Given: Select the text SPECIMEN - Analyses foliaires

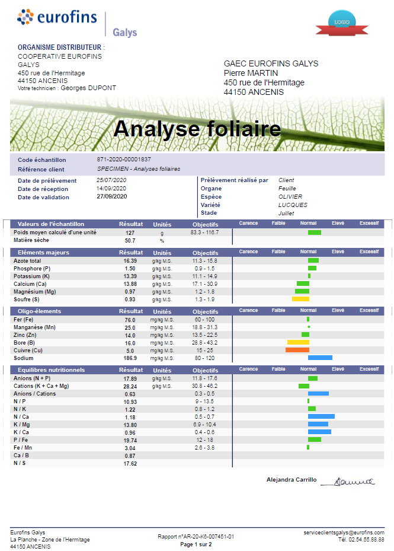Looking at the screenshot, I should 139,168.
